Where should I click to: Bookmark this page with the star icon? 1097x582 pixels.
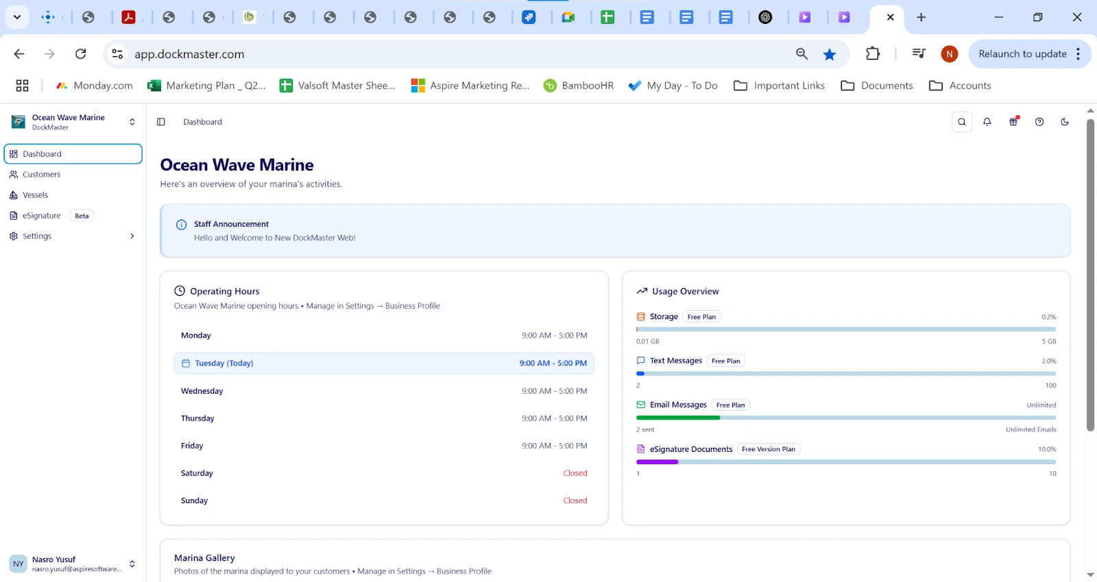[x=830, y=54]
